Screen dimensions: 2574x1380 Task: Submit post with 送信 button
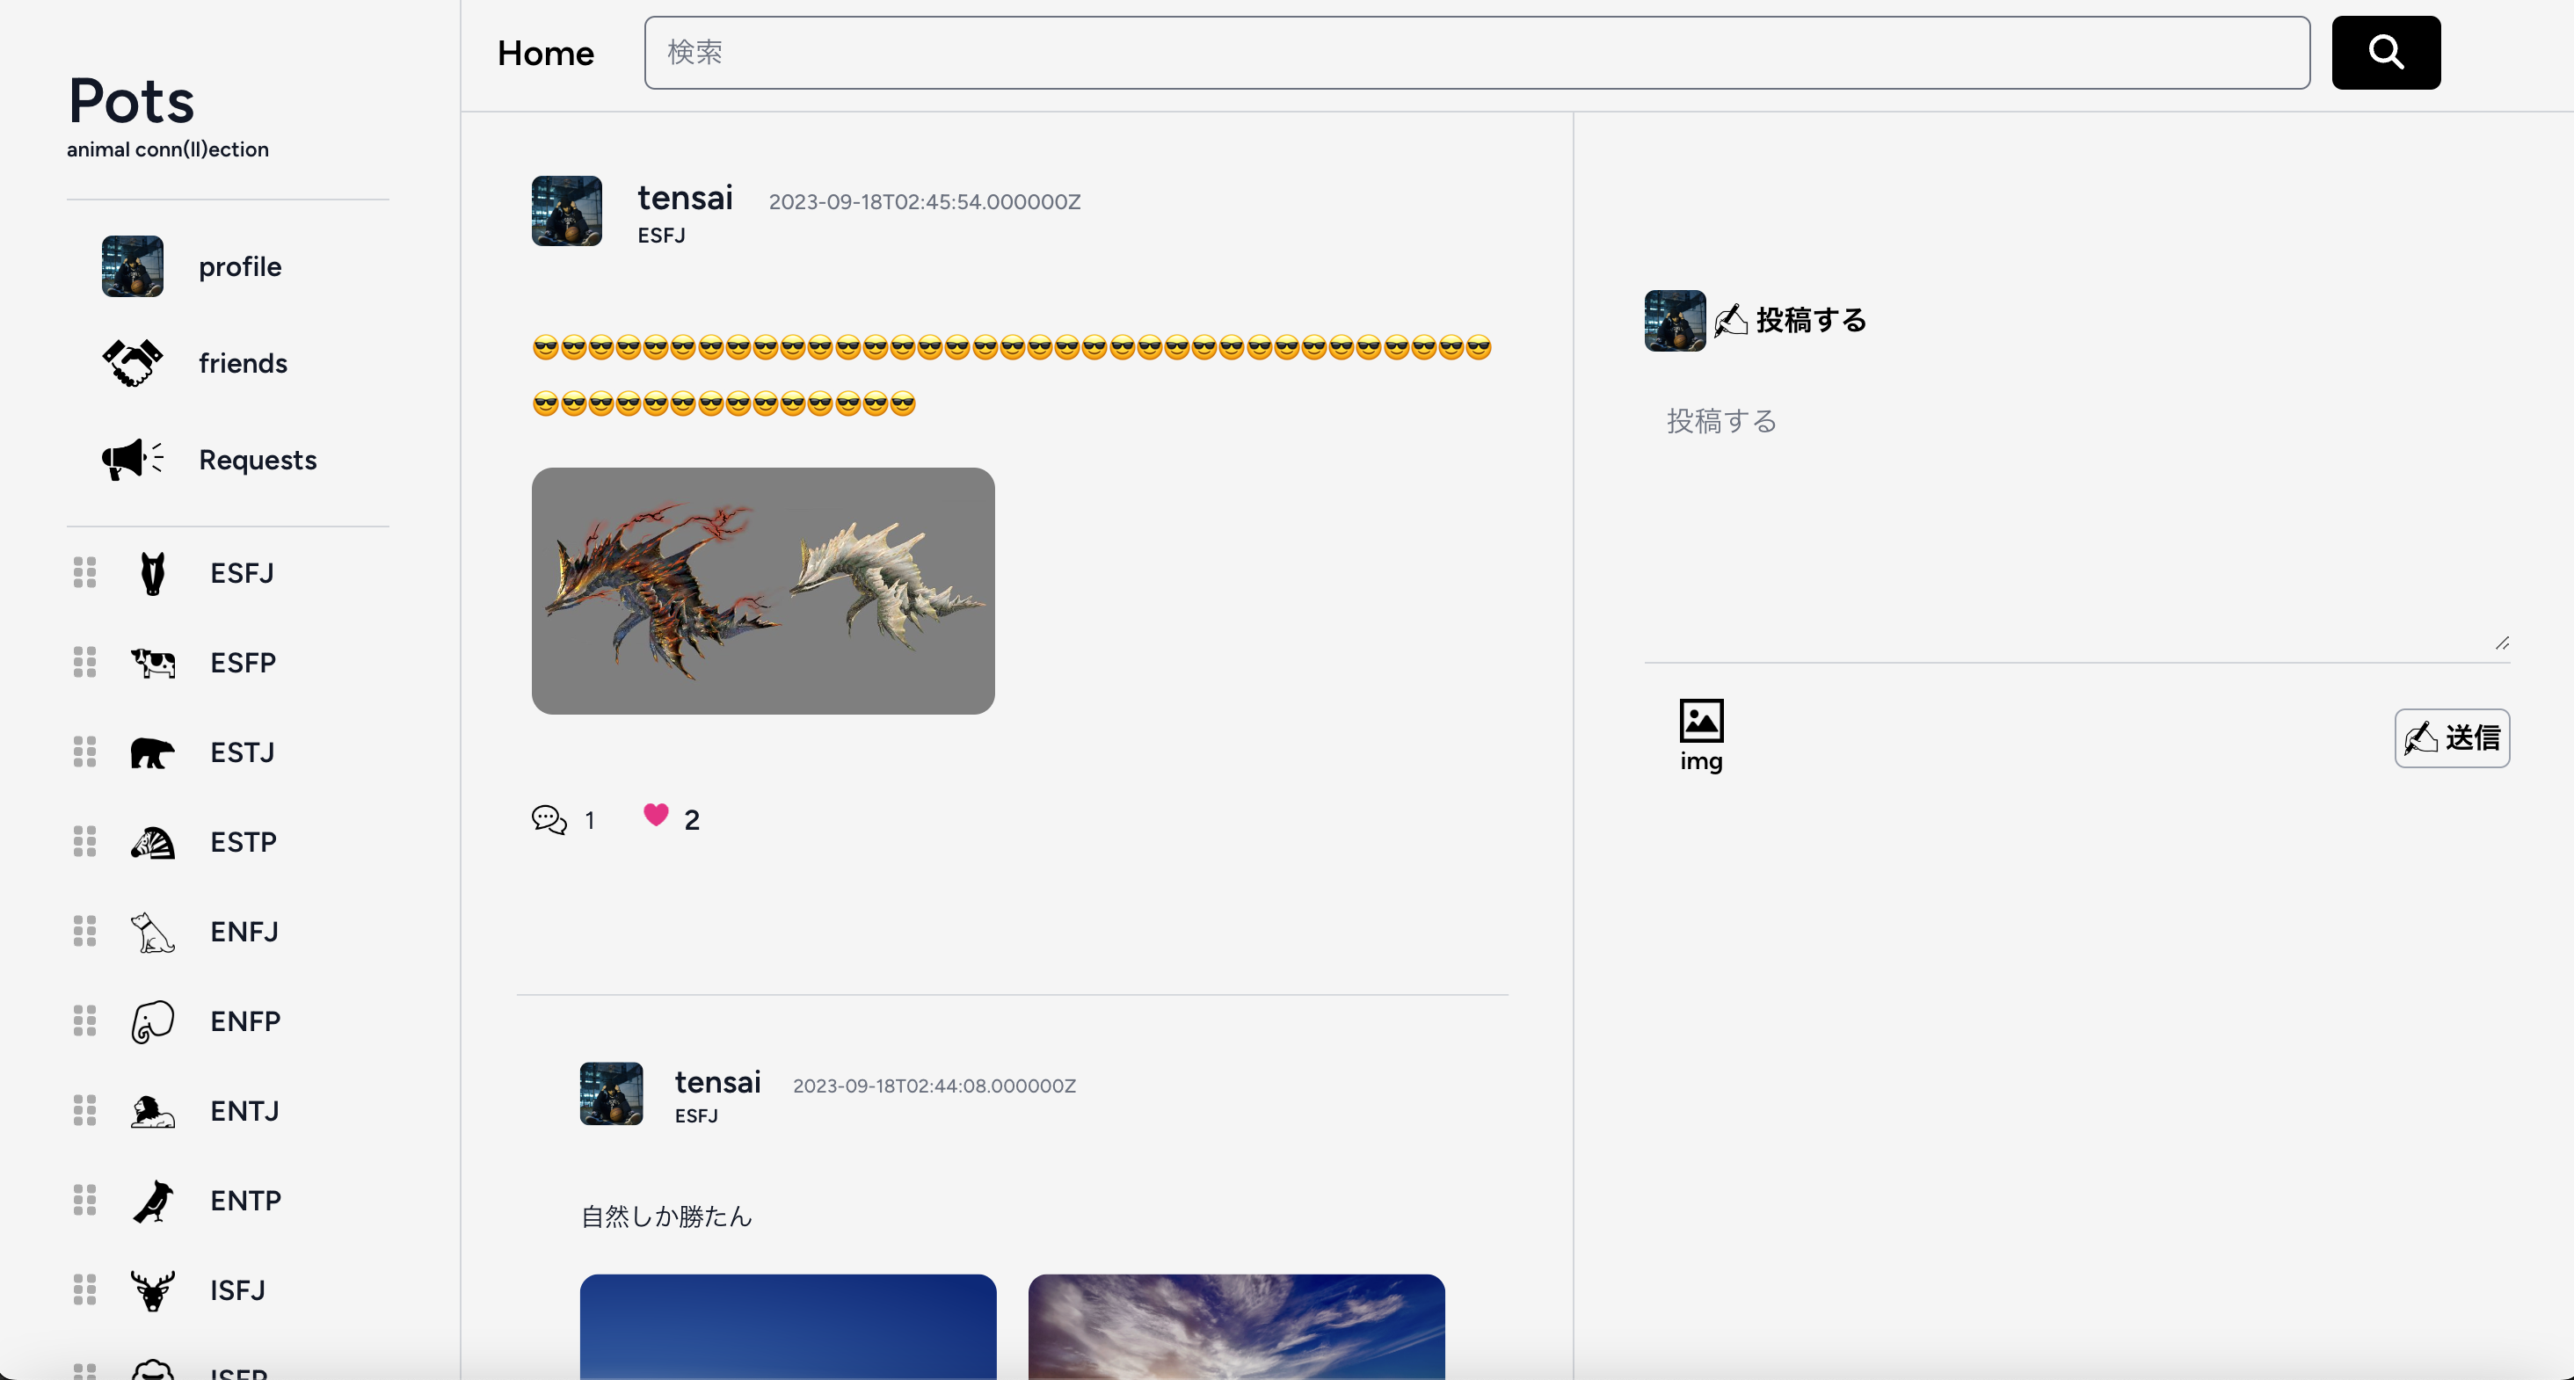point(2451,738)
